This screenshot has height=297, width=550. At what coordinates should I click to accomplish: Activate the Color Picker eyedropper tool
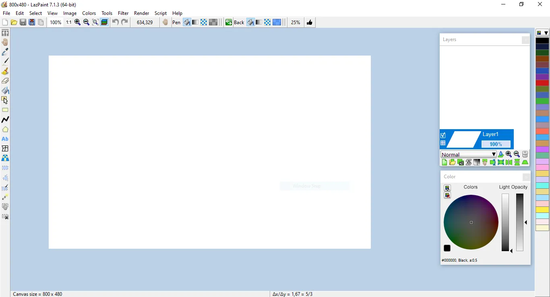tap(5, 52)
